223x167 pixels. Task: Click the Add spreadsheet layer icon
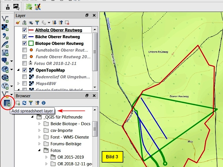7,103
